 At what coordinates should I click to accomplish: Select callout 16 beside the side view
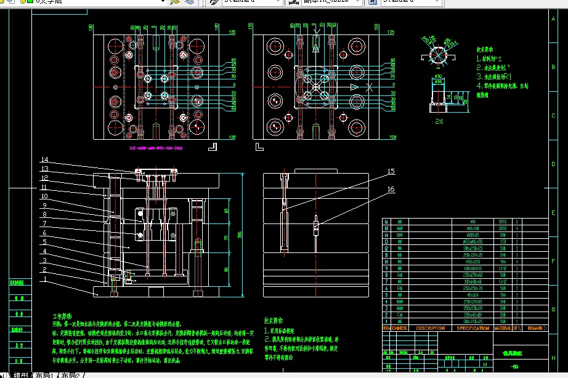coord(391,190)
